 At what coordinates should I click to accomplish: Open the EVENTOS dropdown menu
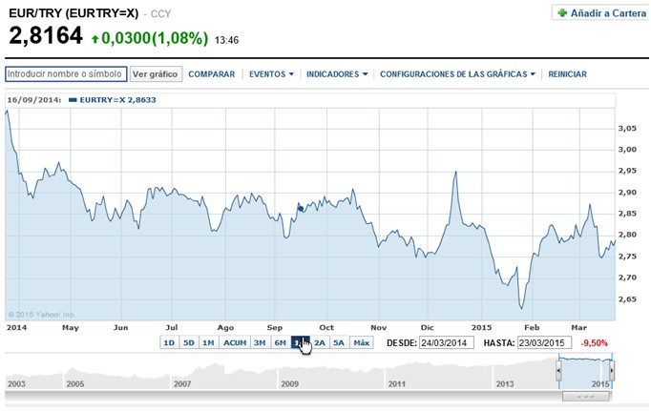pos(271,74)
